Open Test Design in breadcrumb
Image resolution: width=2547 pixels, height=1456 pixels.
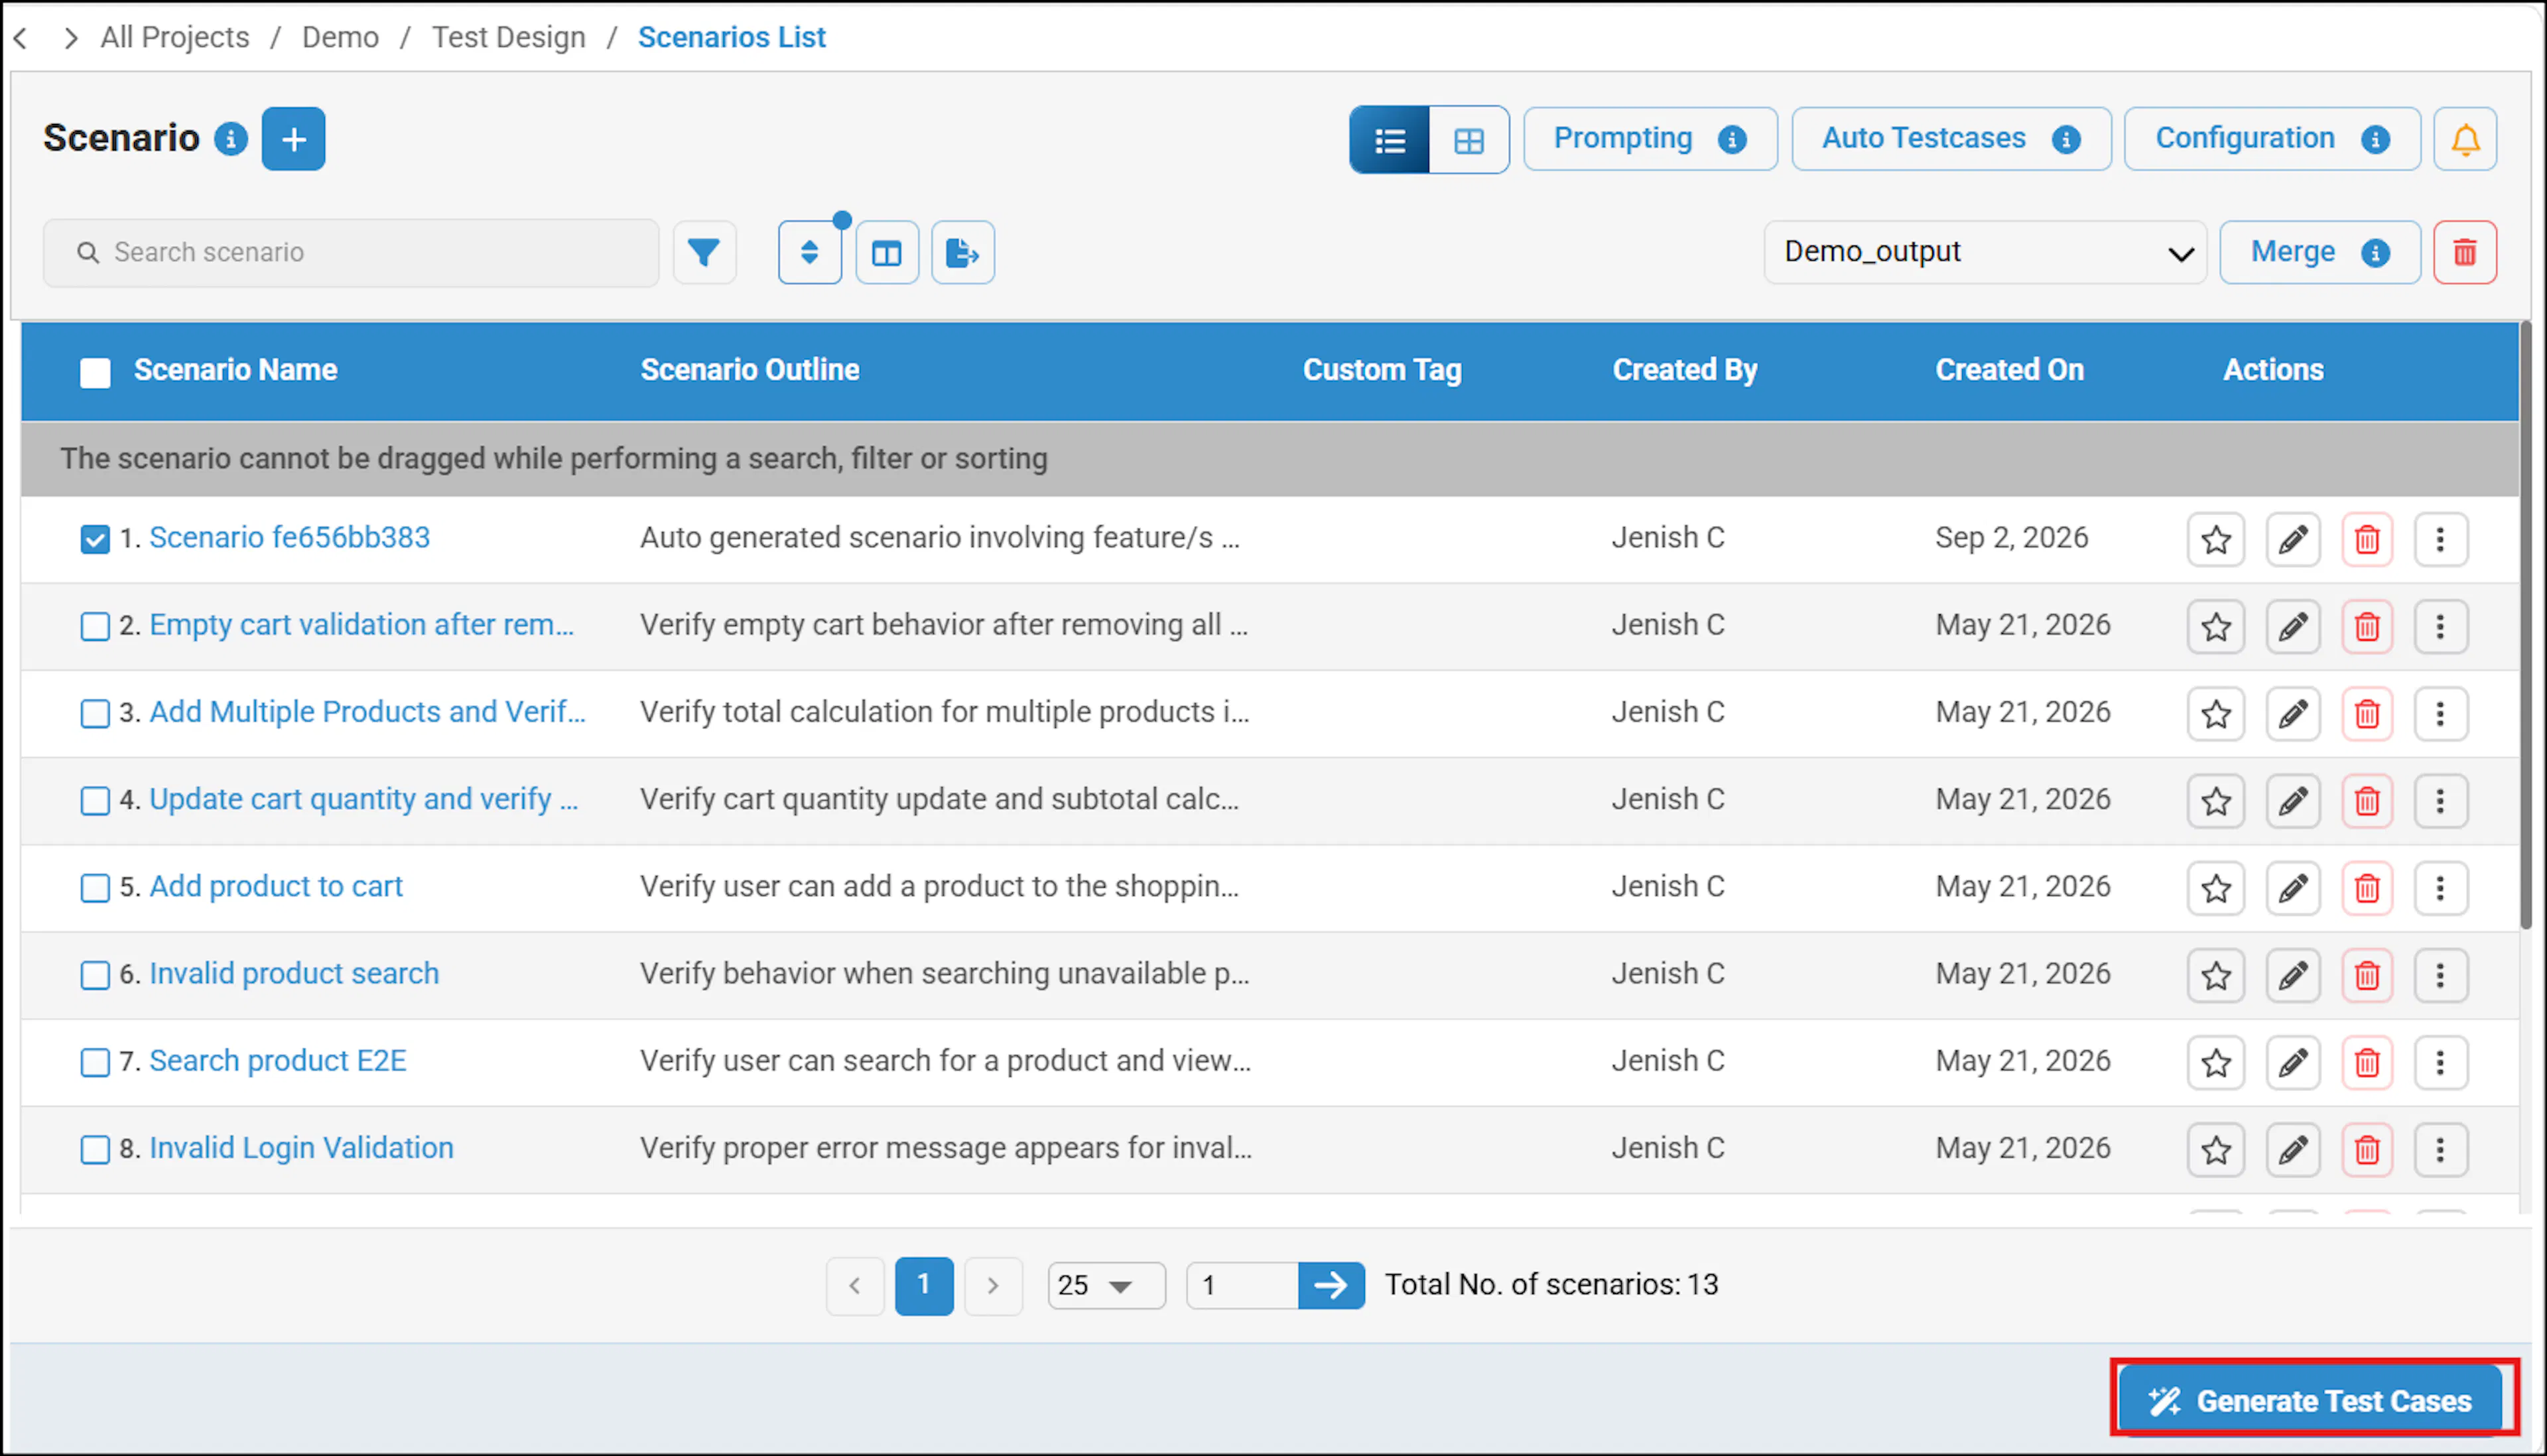(x=508, y=37)
